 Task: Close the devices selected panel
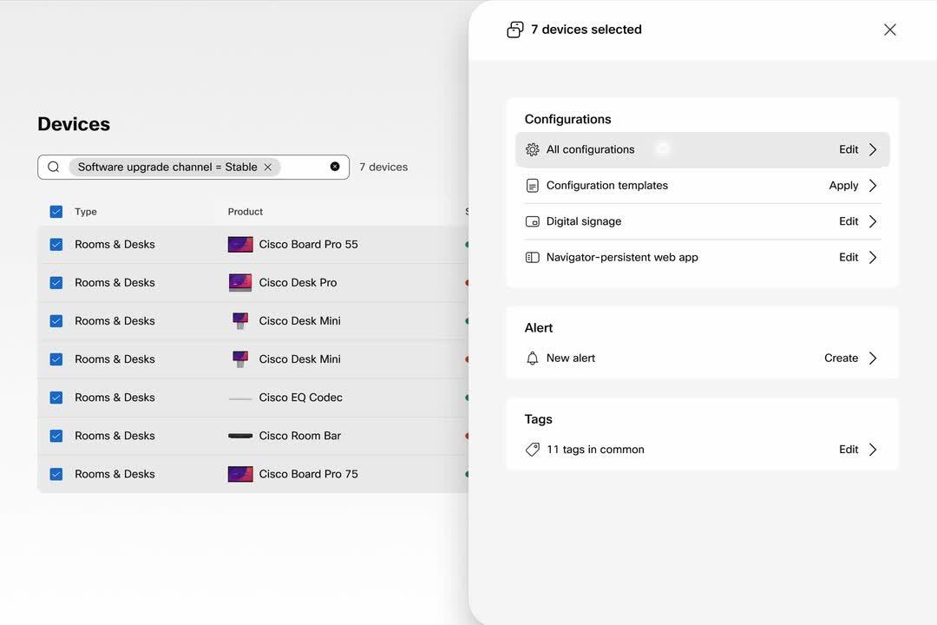(x=890, y=30)
